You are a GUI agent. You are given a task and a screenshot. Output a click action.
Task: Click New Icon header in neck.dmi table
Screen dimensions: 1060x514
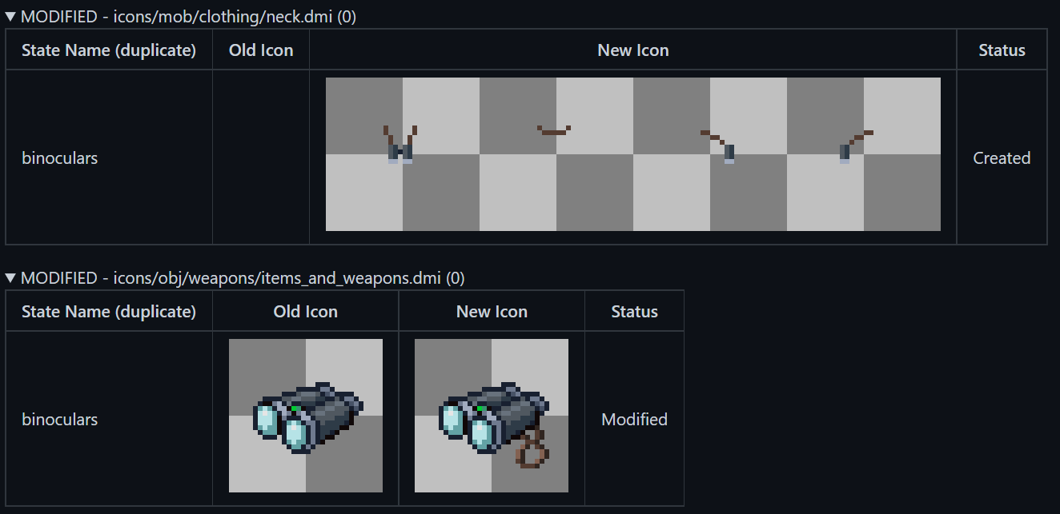pyautogui.click(x=632, y=50)
